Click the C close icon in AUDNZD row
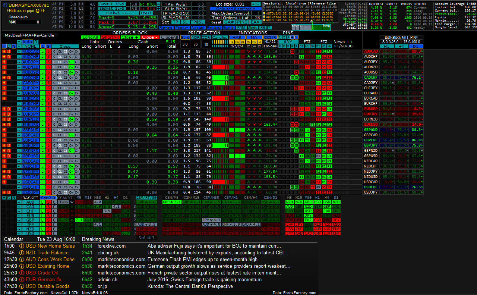Screen dimensions: 477x295 54,67
